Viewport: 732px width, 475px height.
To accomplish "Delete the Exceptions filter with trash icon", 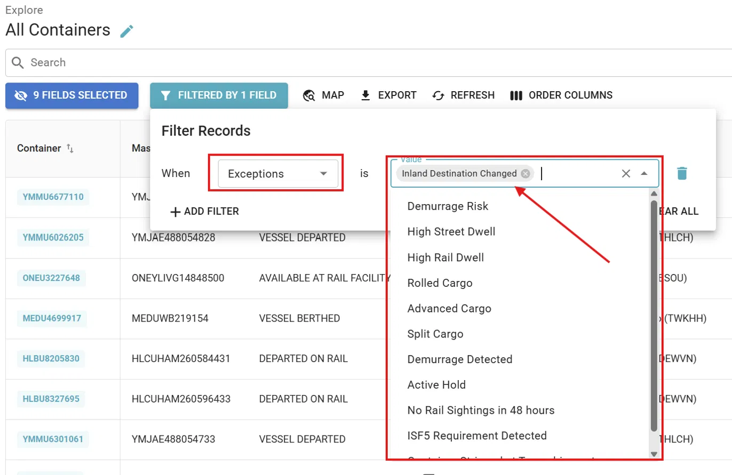I will click(x=682, y=173).
